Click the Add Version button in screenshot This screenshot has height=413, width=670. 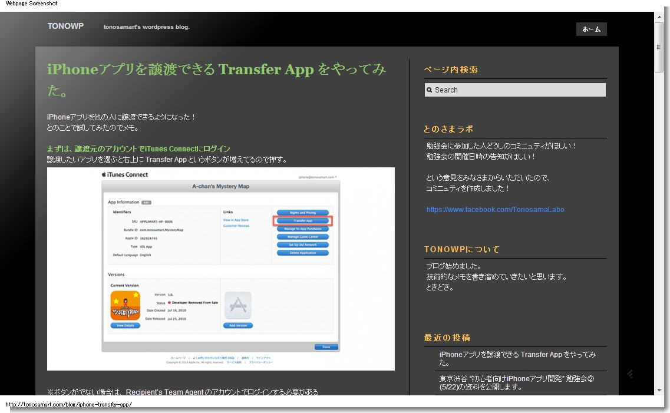(238, 325)
